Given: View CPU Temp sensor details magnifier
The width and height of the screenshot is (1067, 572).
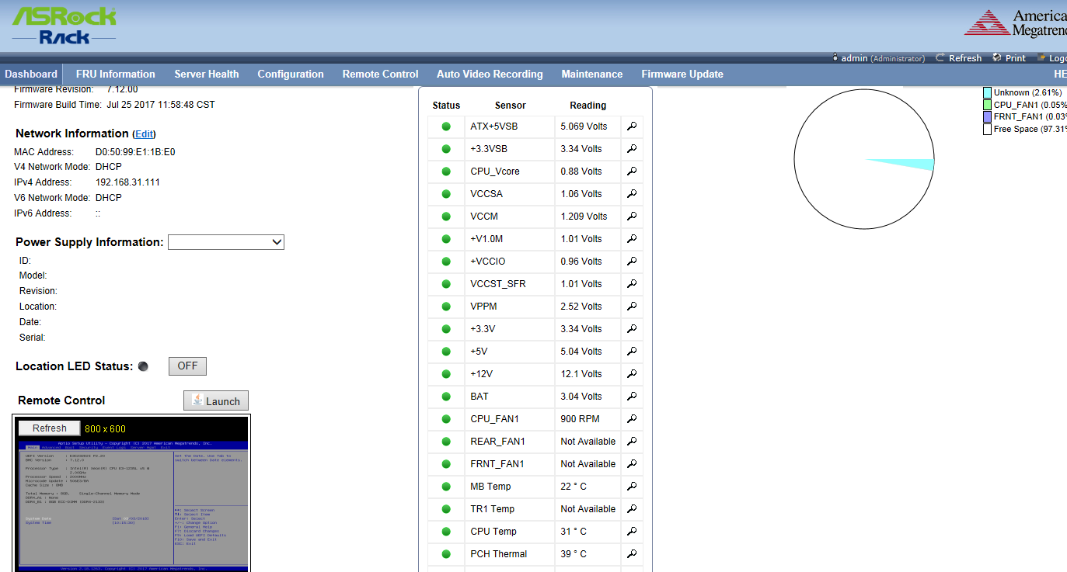Looking at the screenshot, I should click(632, 532).
